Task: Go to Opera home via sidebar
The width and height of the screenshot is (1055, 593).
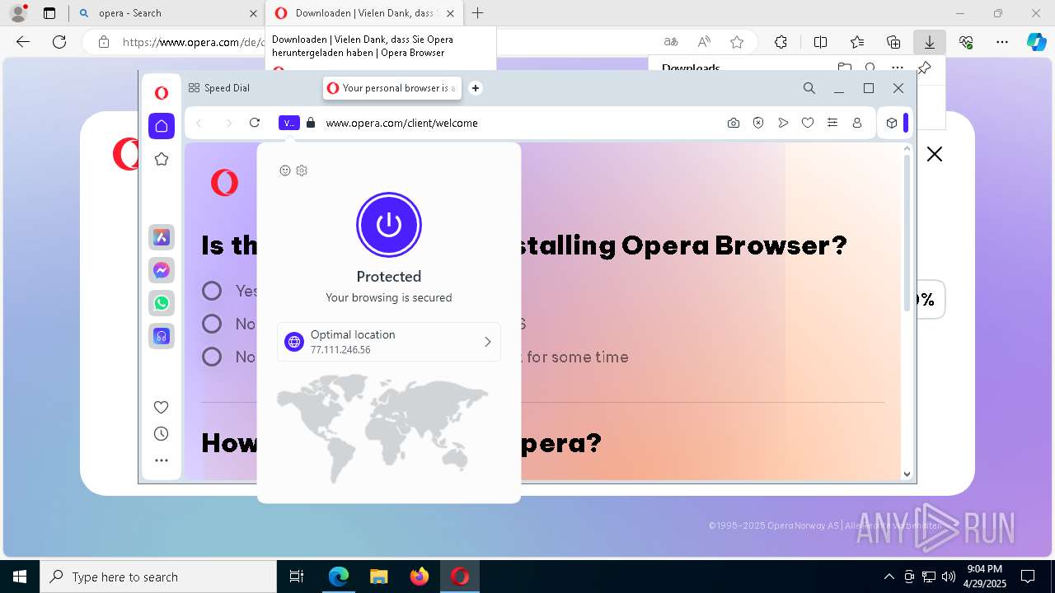Action: click(x=162, y=126)
